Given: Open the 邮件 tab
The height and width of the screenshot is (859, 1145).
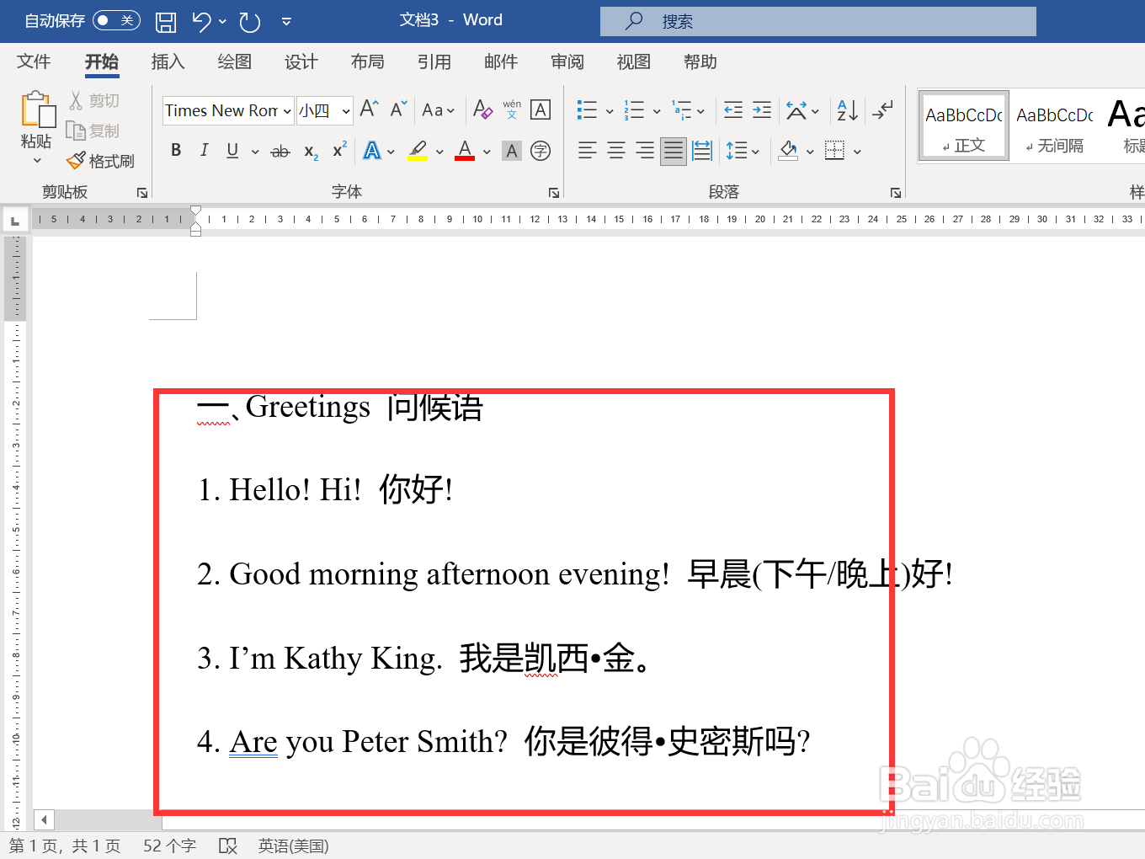Looking at the screenshot, I should point(500,61).
